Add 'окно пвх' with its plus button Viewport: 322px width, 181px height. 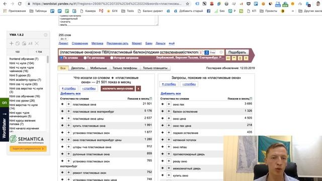[x=169, y=104]
